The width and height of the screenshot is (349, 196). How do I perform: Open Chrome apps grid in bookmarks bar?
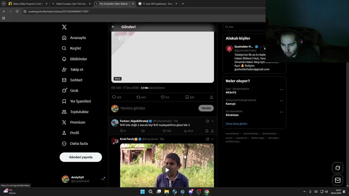coord(4,18)
